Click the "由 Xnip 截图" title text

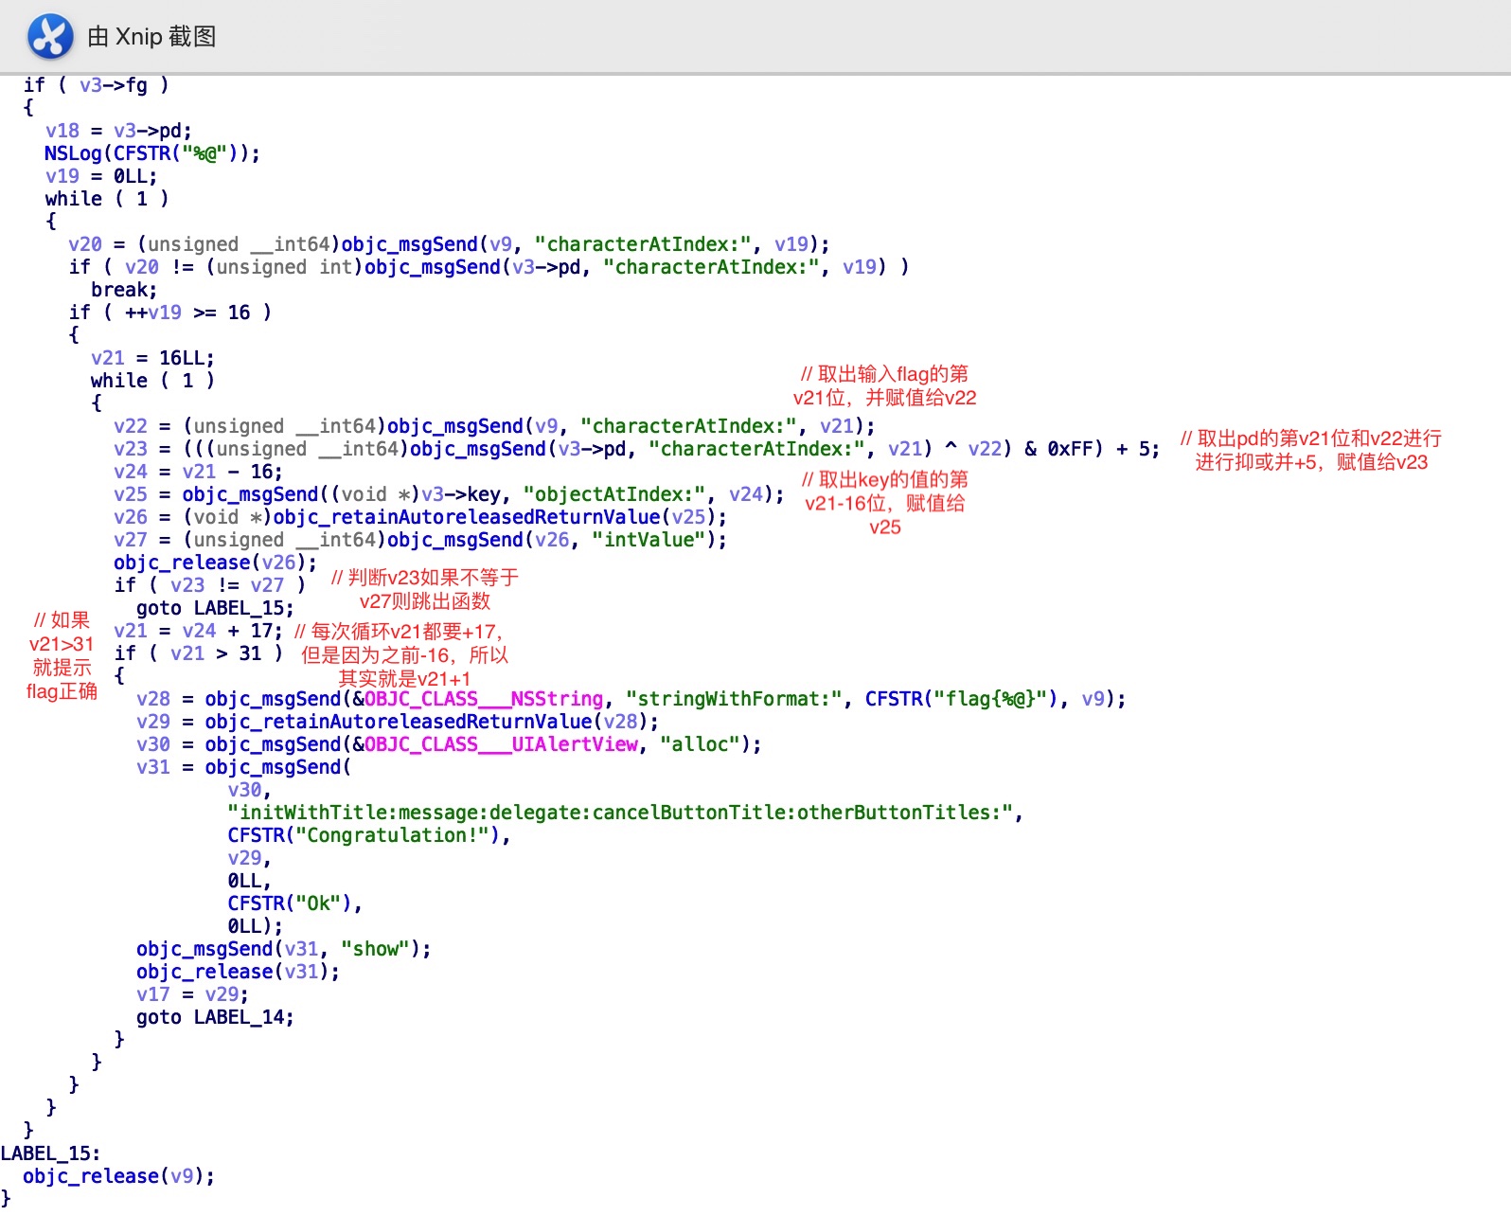click(x=151, y=37)
